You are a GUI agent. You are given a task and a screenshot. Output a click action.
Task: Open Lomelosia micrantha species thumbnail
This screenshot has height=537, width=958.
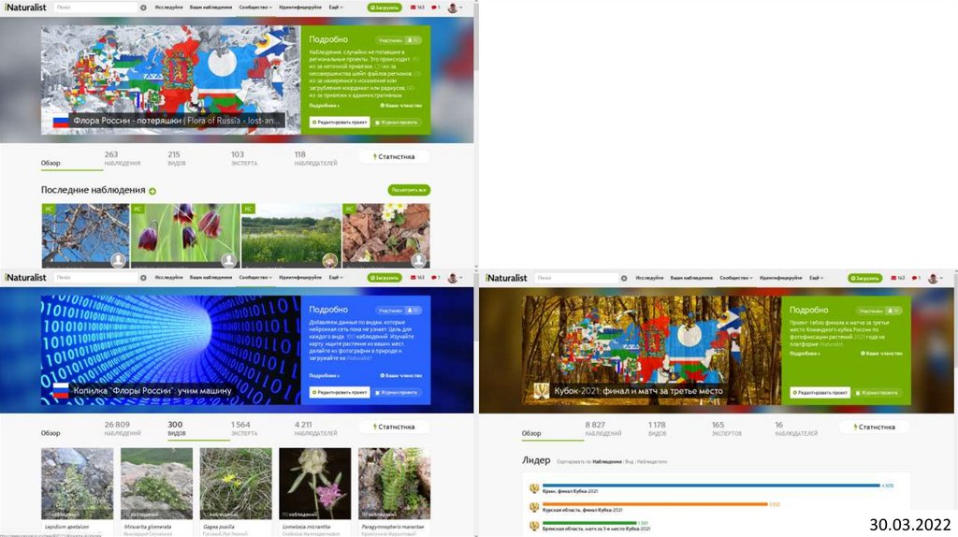tap(314, 484)
